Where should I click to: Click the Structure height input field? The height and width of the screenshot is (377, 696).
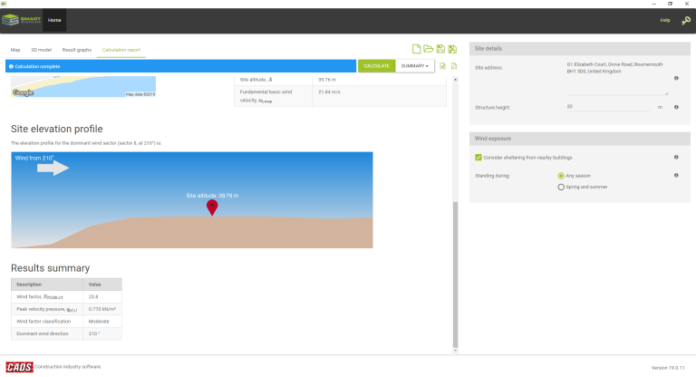pyautogui.click(x=609, y=107)
